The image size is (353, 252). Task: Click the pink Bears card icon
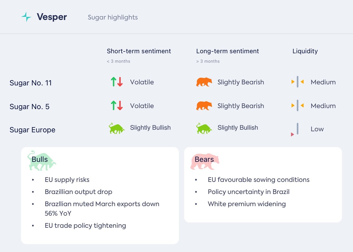coord(205,161)
